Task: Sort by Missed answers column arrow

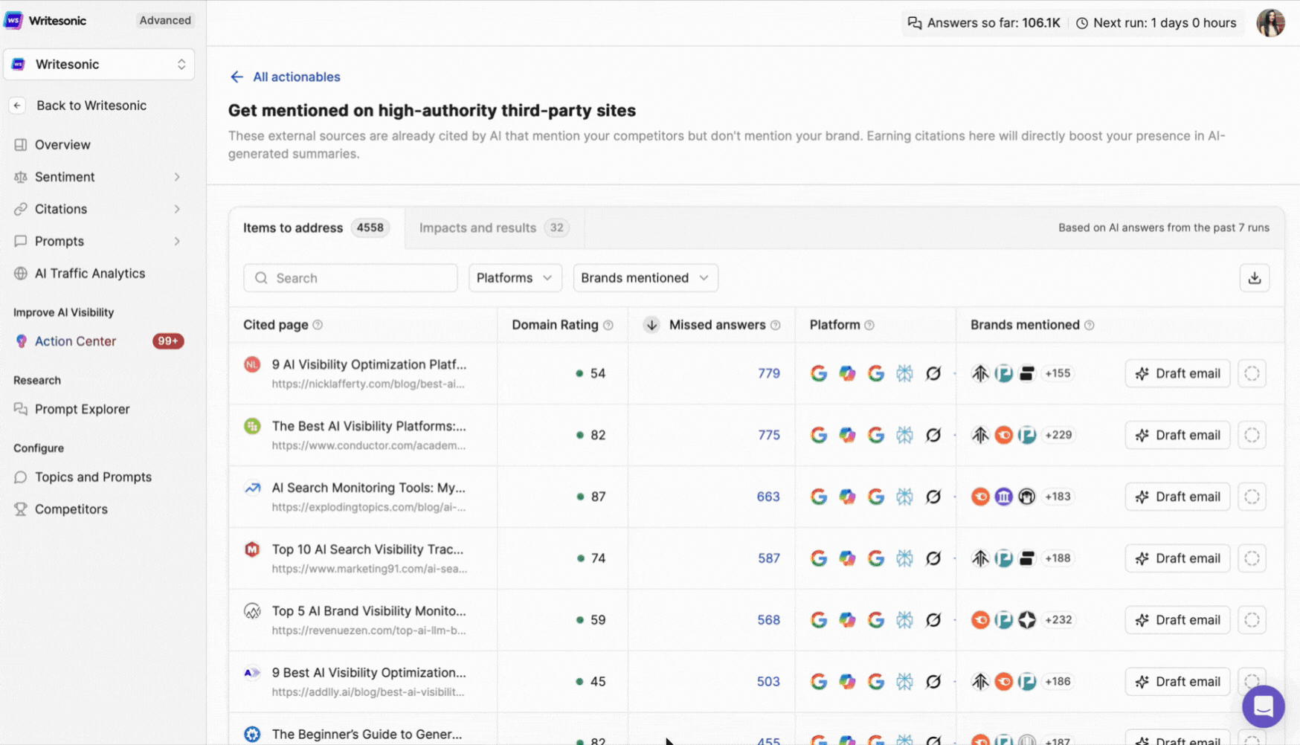Action: [651, 325]
